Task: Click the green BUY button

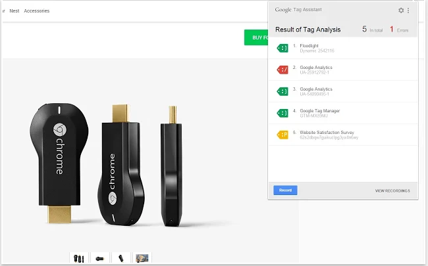Action: click(x=256, y=37)
